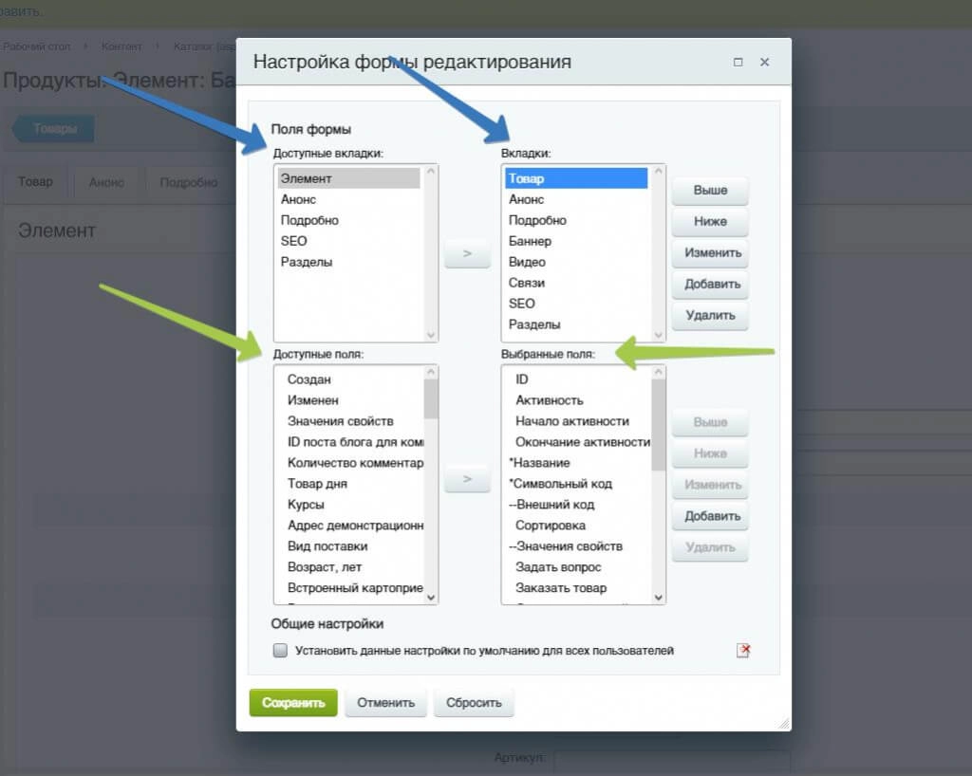
Task: Select Баннер in Вкладки list
Action: click(576, 241)
